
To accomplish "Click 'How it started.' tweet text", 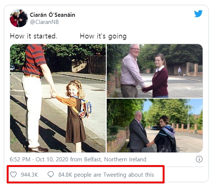I will [34, 36].
